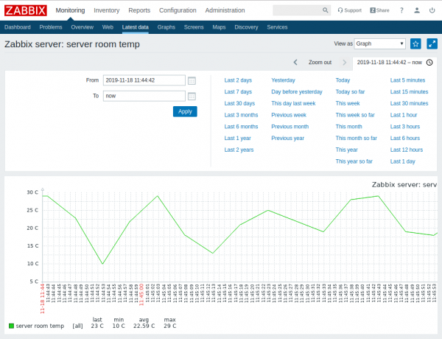Click the Share icon in header
The image size is (442, 339).
[379, 11]
